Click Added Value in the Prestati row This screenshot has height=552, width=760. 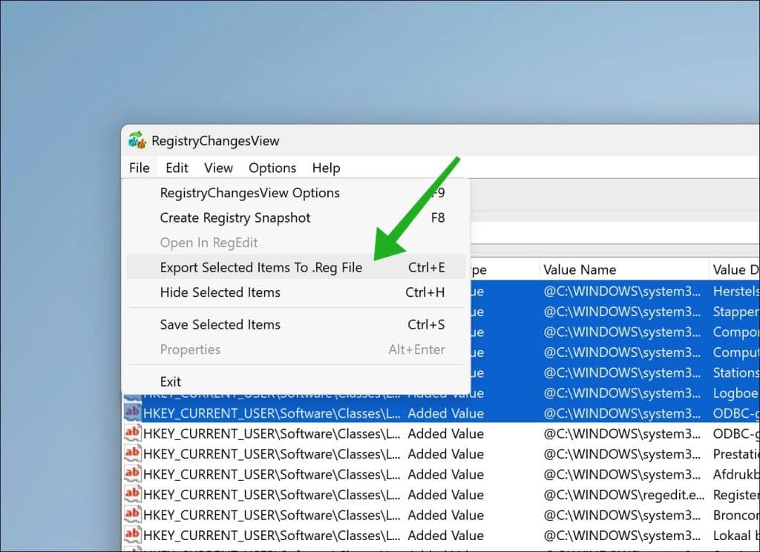[x=445, y=453]
